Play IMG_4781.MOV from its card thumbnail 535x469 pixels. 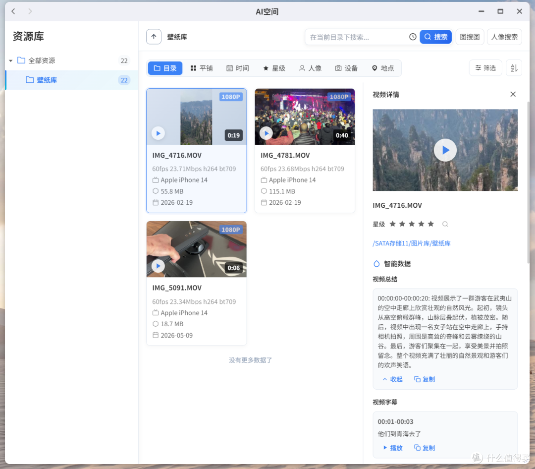point(266,133)
